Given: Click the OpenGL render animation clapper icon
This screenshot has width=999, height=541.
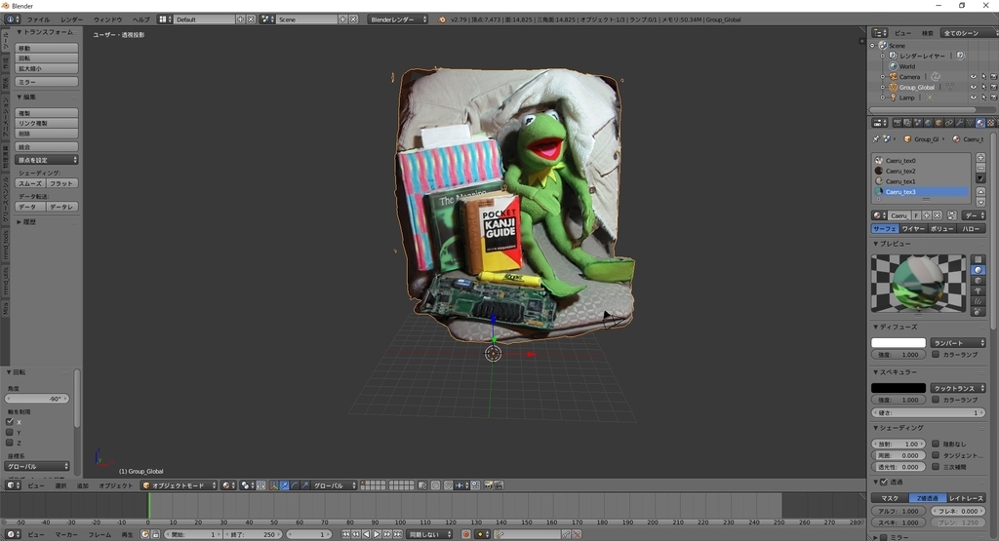Looking at the screenshot, I should pyautogui.click(x=499, y=485).
